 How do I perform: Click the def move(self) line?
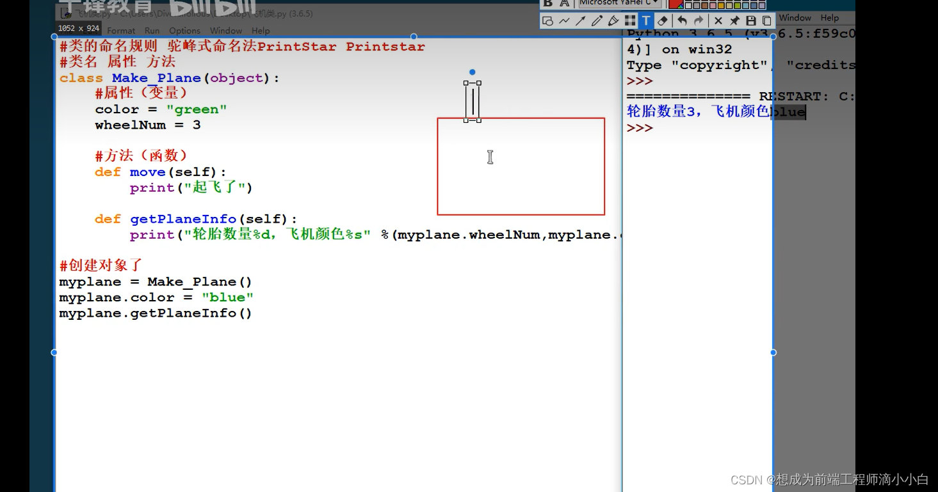(x=161, y=172)
